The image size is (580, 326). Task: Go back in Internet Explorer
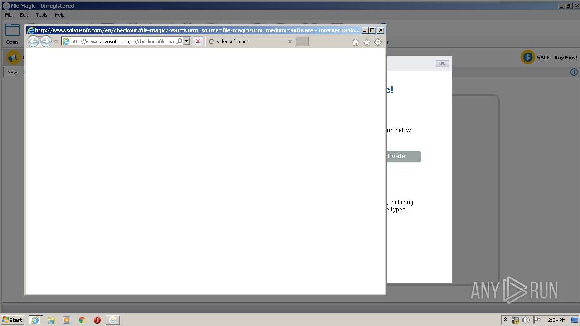coord(33,42)
